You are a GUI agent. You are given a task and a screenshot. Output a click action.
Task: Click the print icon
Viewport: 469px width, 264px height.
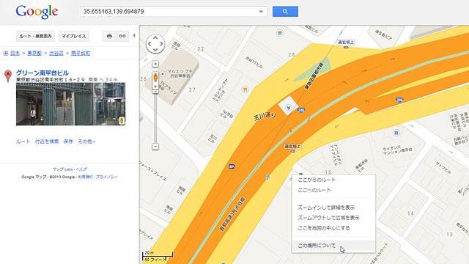coord(109,36)
